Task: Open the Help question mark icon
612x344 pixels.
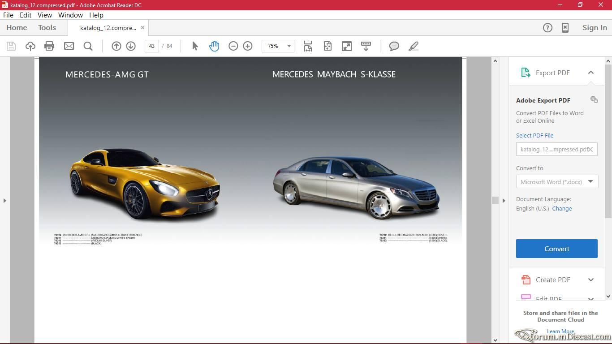Action: [x=547, y=28]
